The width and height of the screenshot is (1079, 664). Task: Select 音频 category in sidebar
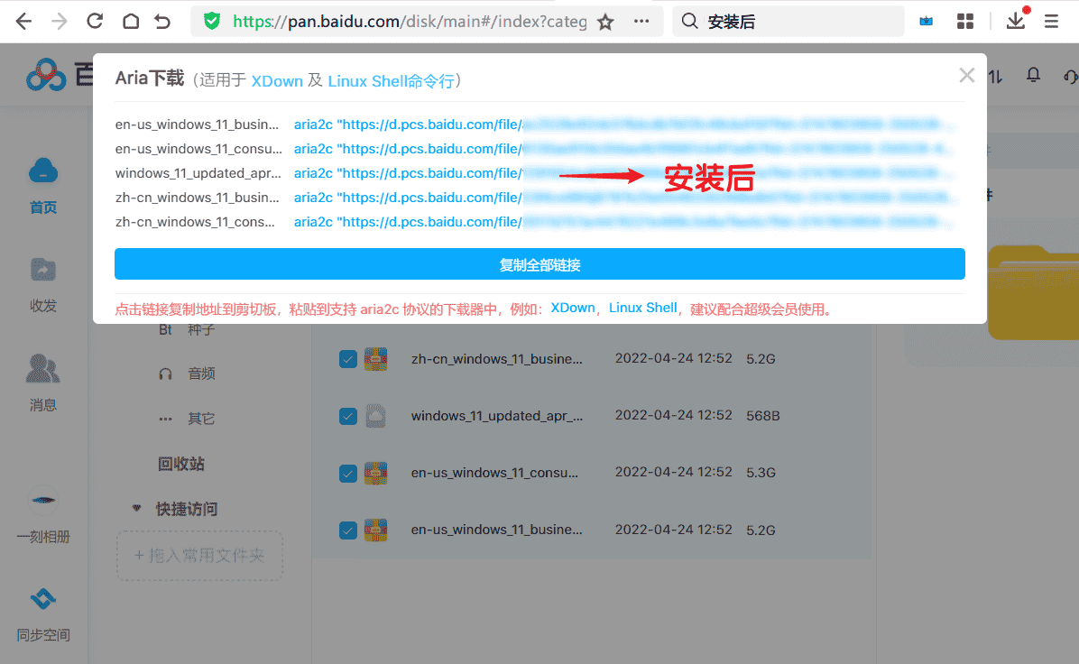click(200, 373)
